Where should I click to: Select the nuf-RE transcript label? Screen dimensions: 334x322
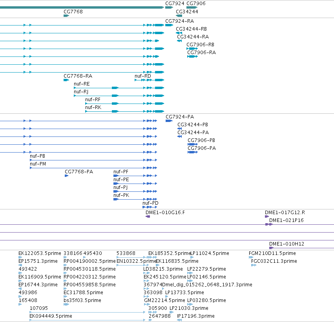click(82, 84)
